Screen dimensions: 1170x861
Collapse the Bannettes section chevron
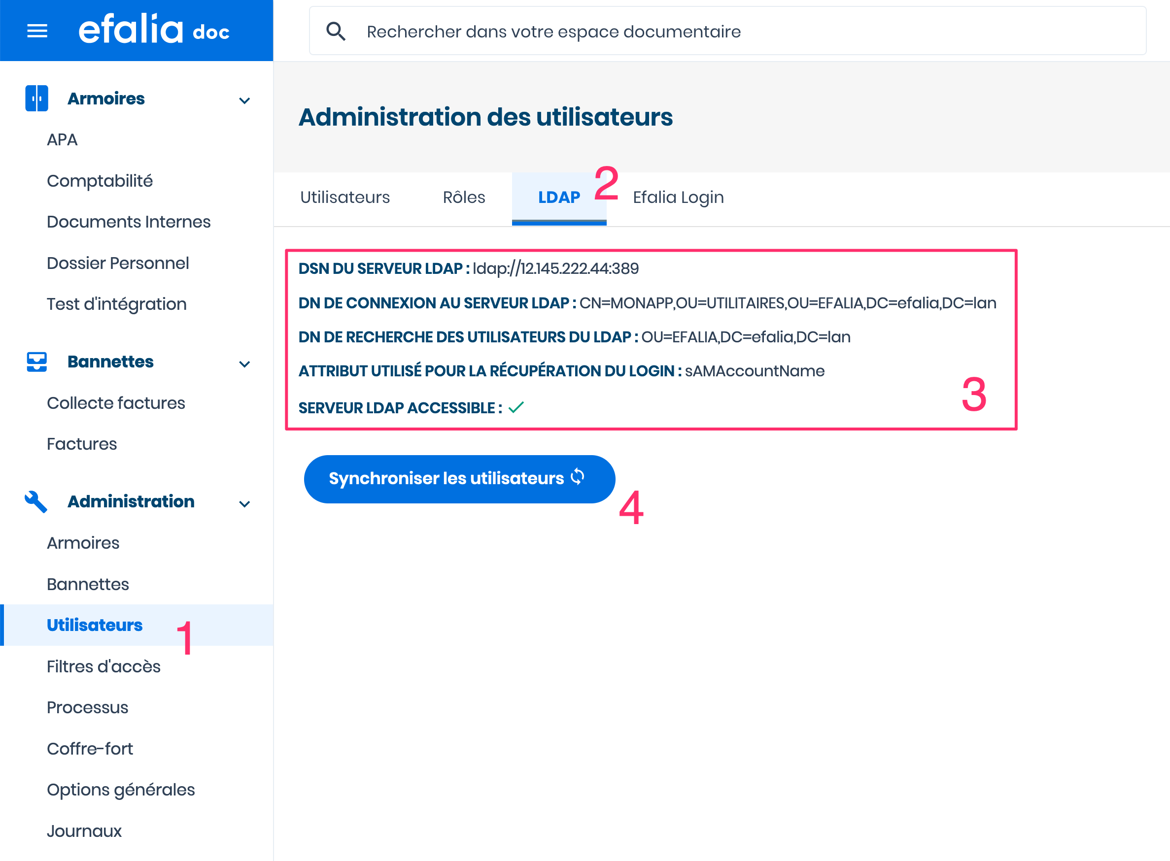[x=244, y=364]
